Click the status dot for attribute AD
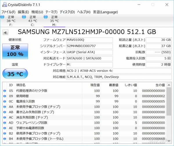The image size is (174, 146). (x=5, y=123)
